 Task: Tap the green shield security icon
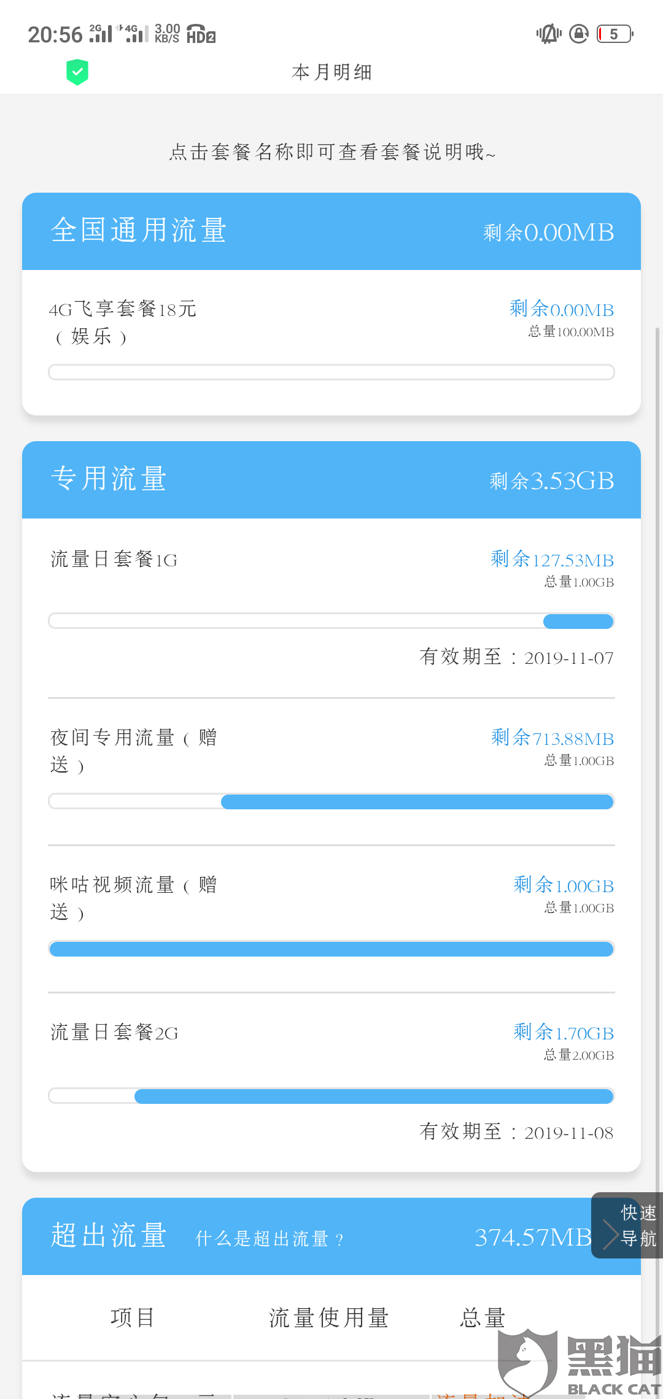pos(77,72)
